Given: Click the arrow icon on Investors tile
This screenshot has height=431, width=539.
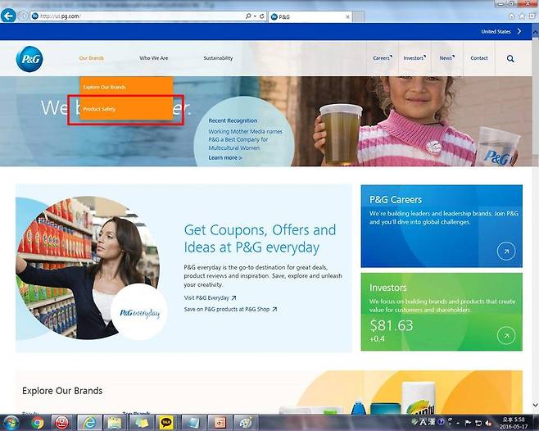Looking at the screenshot, I should pyautogui.click(x=506, y=335).
